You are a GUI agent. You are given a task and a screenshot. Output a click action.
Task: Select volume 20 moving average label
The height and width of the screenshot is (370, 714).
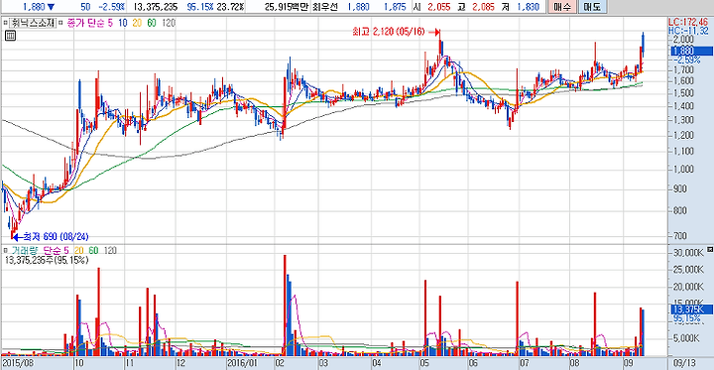78,251
